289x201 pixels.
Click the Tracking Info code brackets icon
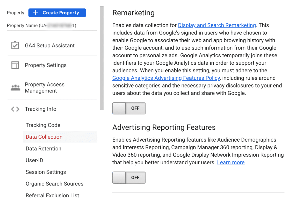(15, 109)
